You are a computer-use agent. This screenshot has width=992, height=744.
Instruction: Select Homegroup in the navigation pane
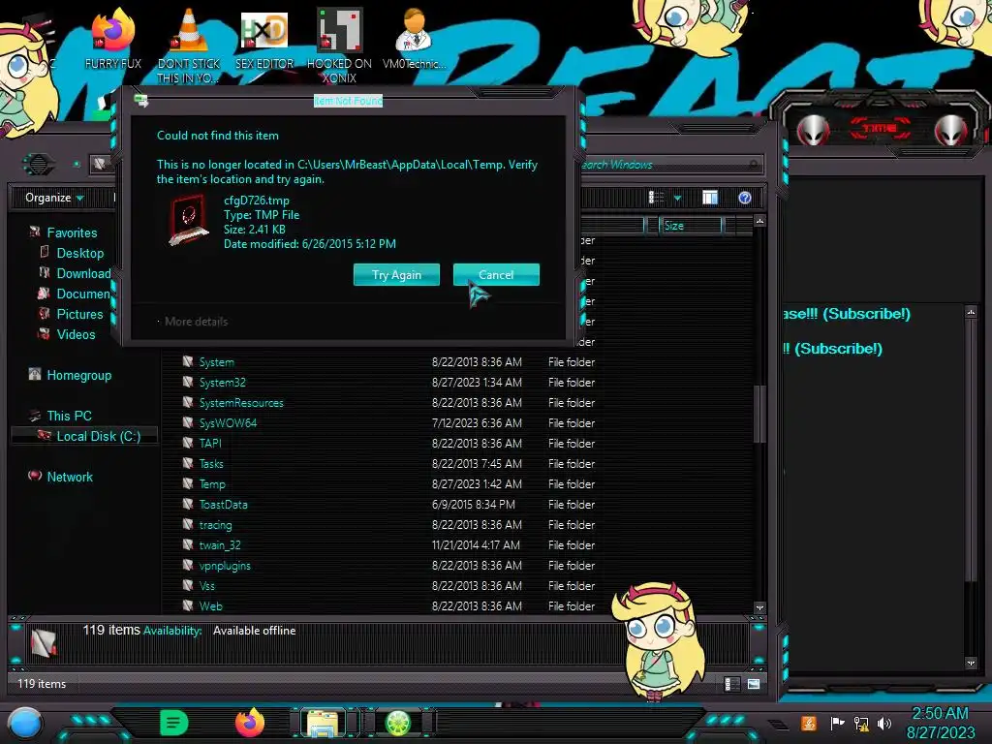pos(78,375)
